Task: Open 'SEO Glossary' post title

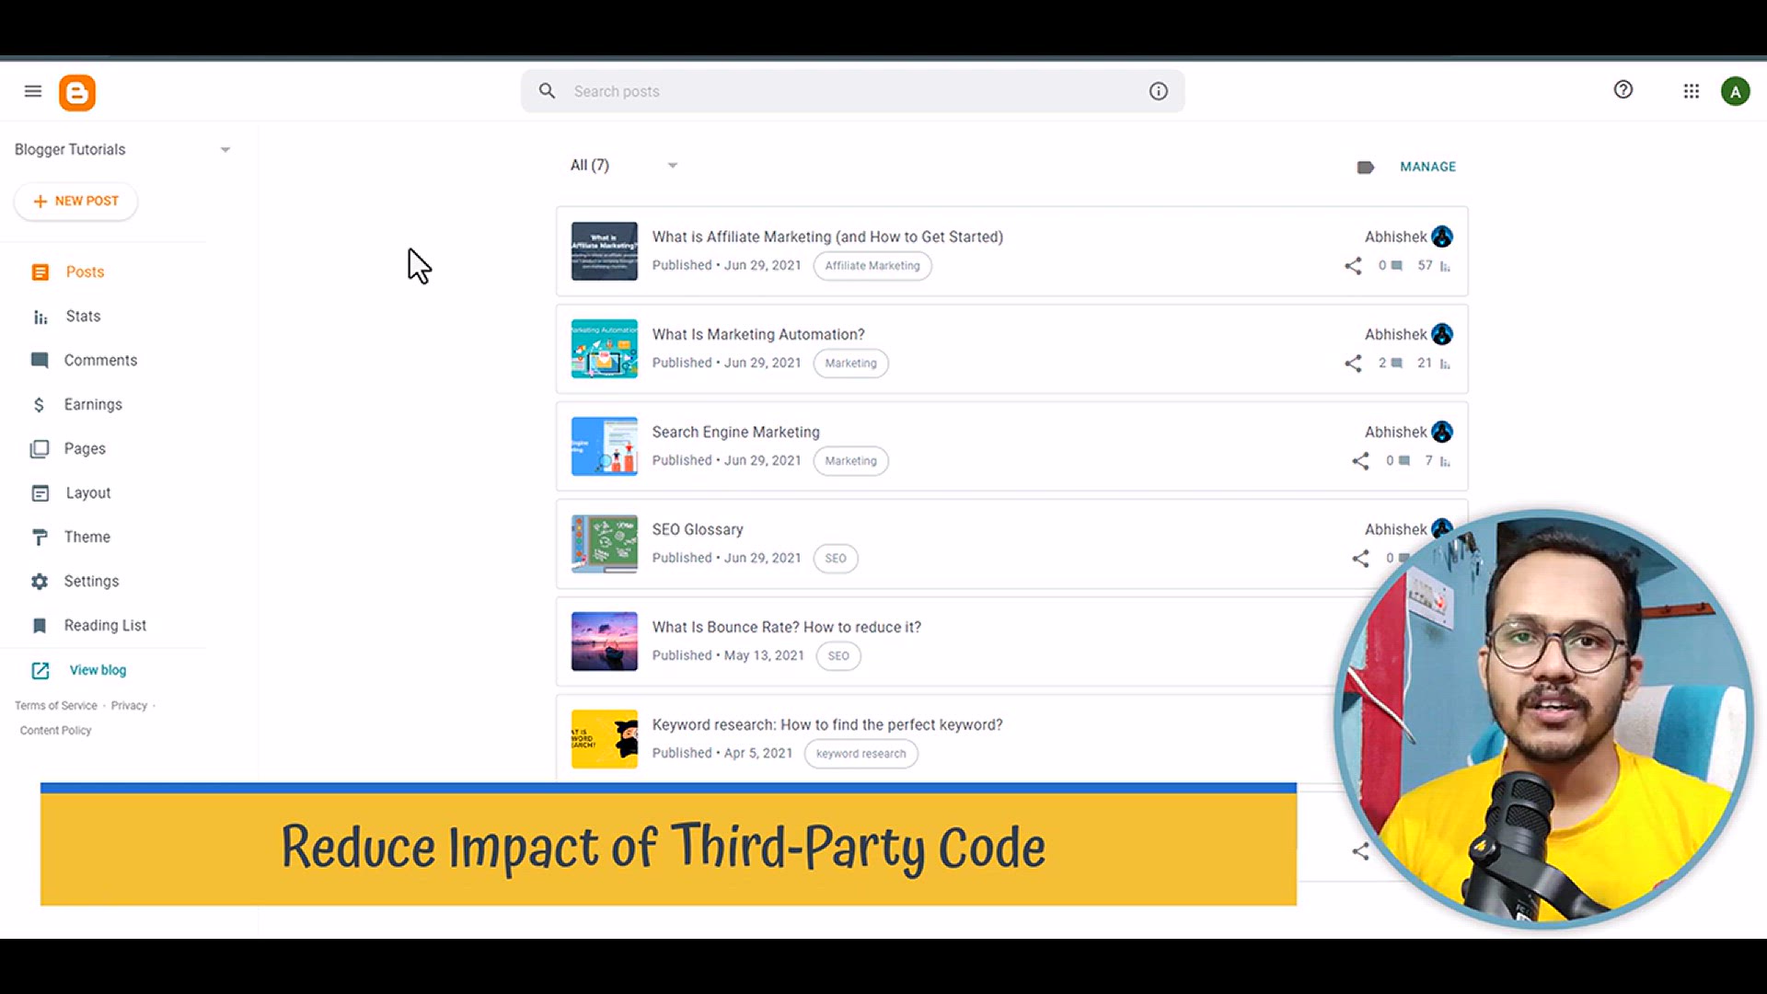Action: [x=698, y=529]
